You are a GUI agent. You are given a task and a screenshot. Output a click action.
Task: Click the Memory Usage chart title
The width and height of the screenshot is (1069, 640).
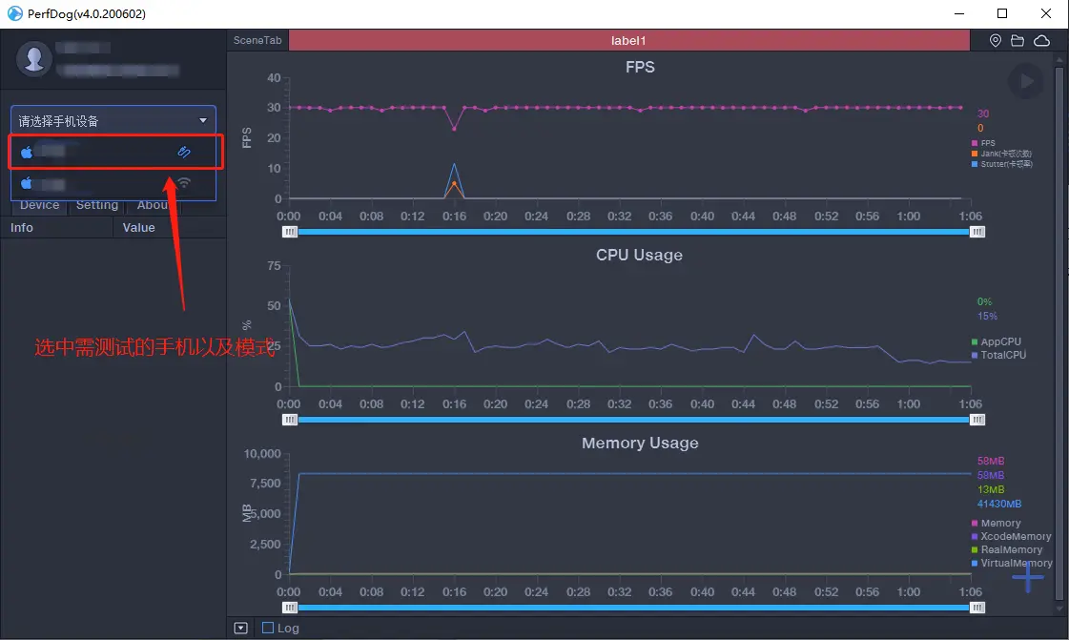pos(640,443)
